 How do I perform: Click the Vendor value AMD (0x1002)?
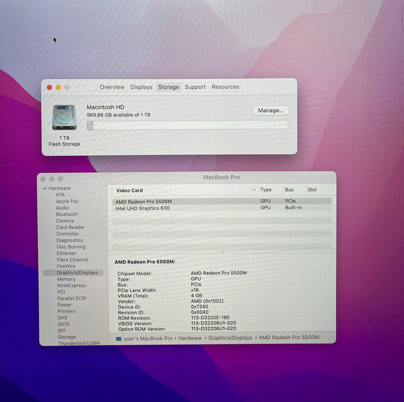pyautogui.click(x=207, y=301)
